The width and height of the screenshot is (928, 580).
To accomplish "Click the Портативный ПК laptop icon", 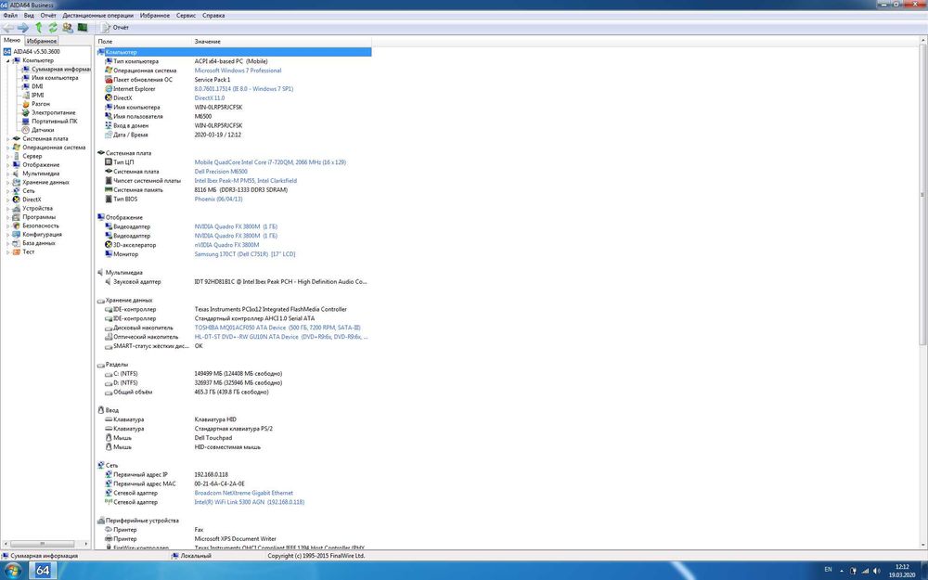I will click(25, 122).
